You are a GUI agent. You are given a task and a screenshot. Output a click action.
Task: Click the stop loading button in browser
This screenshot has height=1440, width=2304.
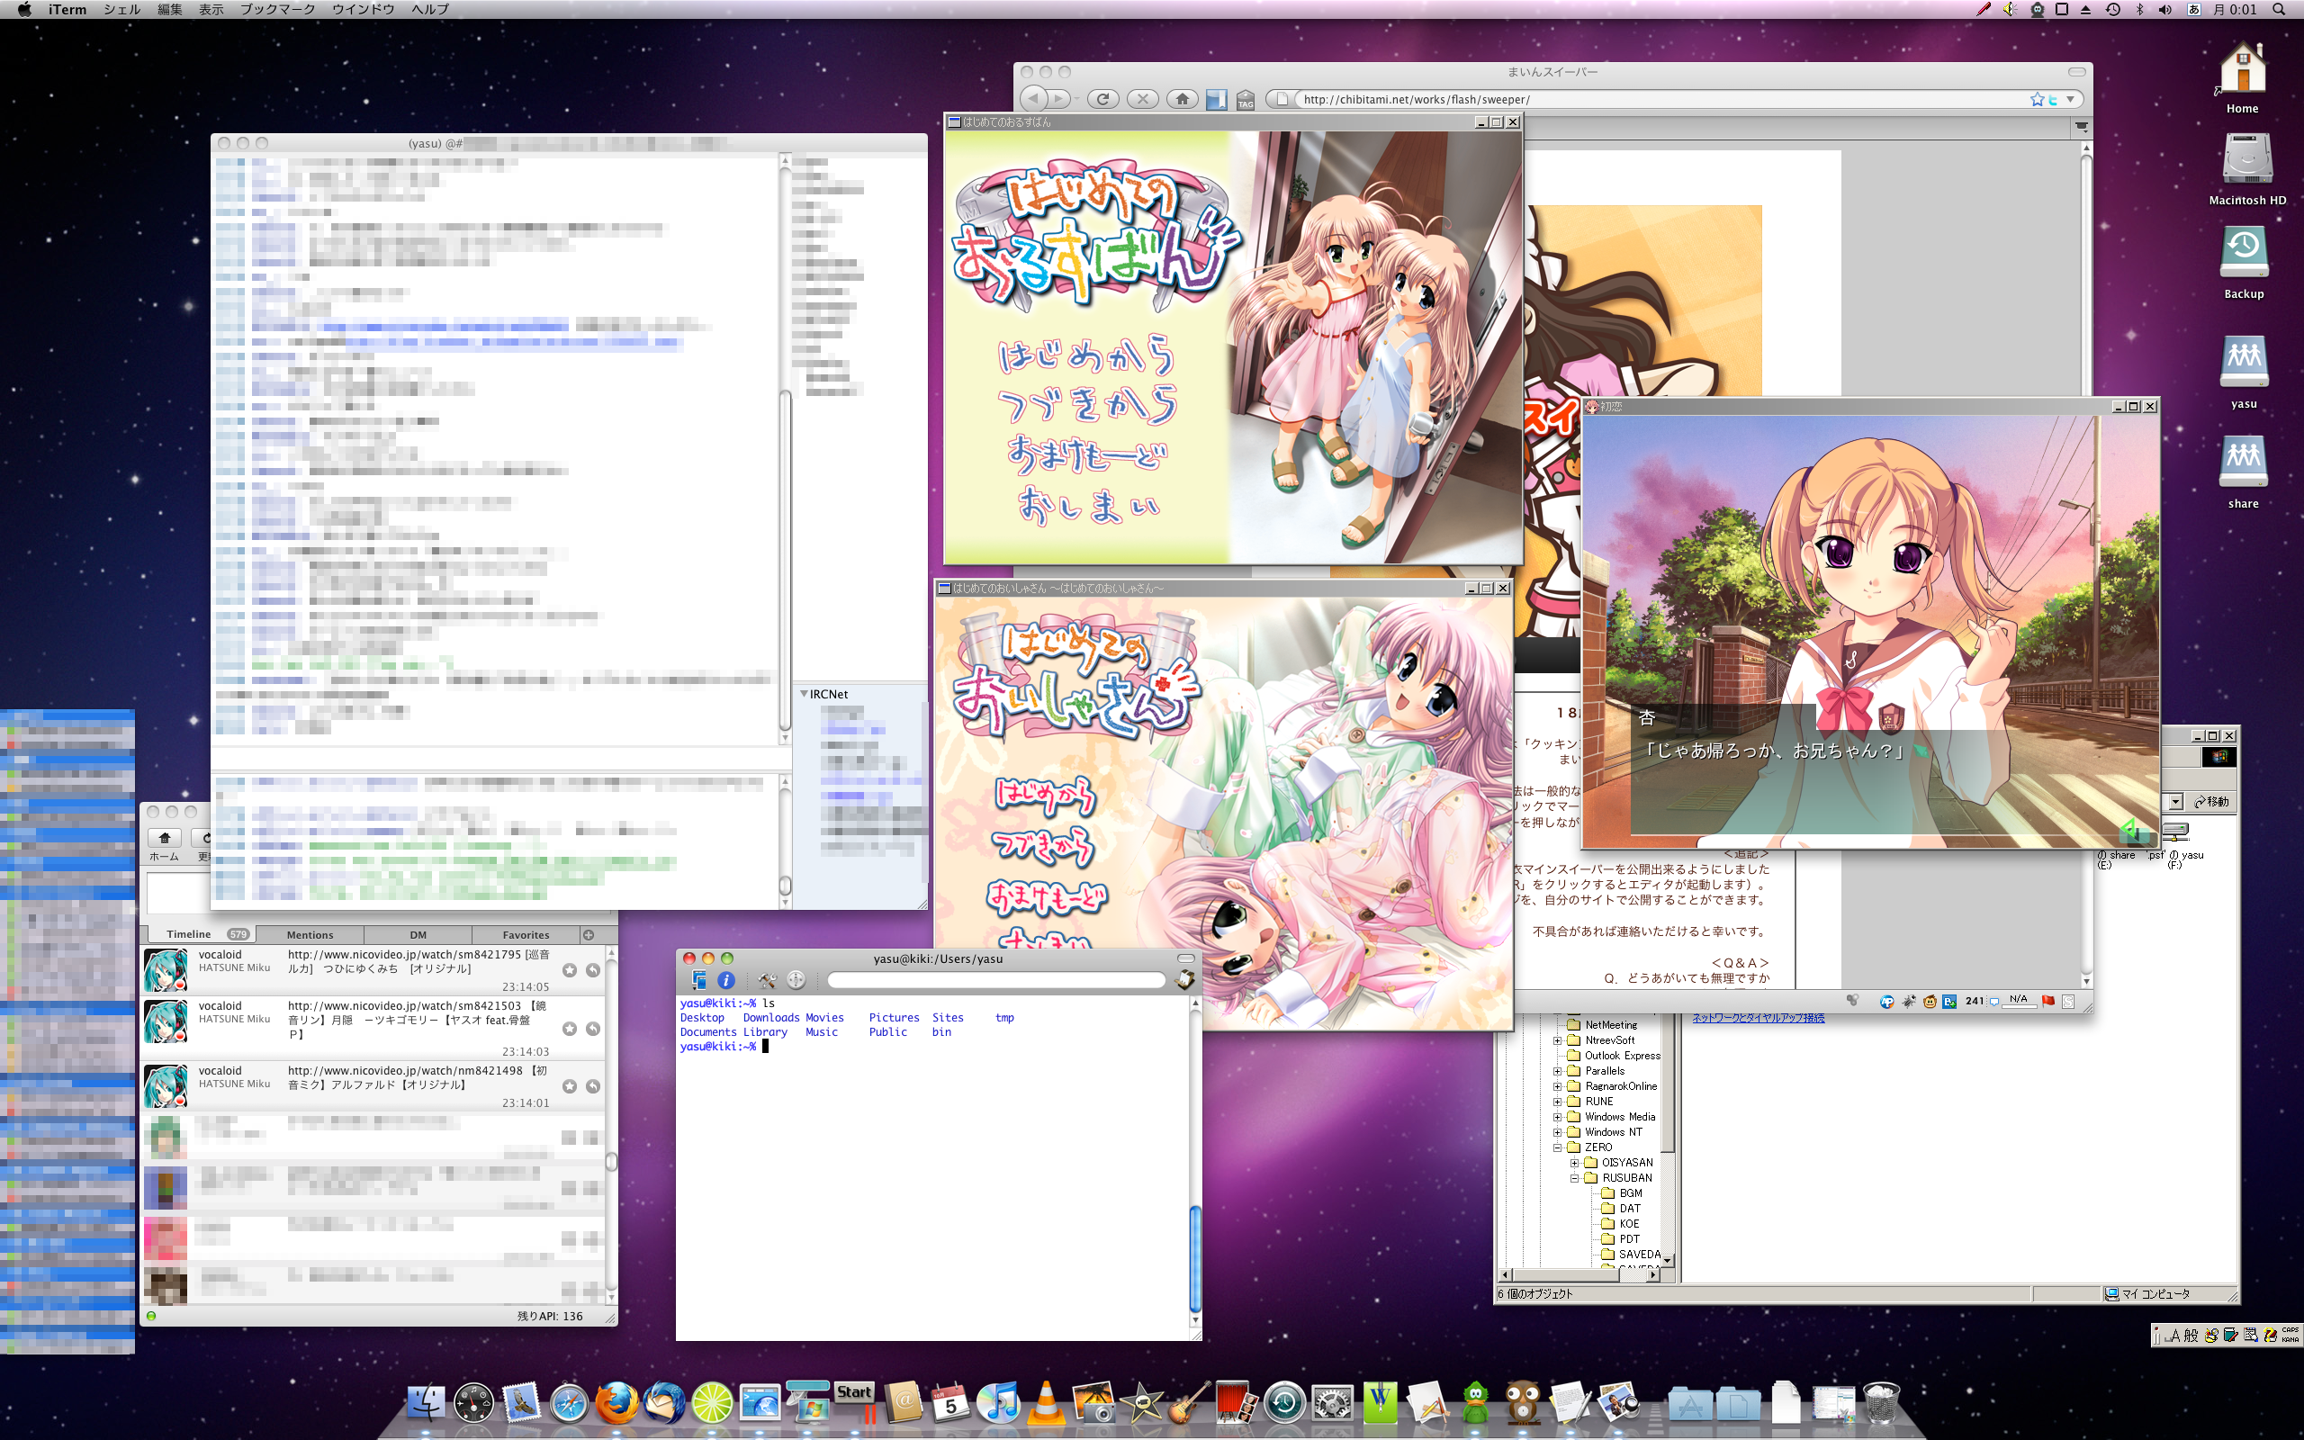click(1142, 98)
